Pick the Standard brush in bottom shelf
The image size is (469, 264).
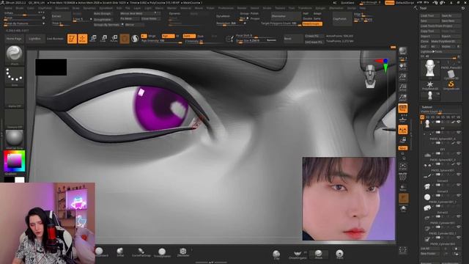click(100, 252)
